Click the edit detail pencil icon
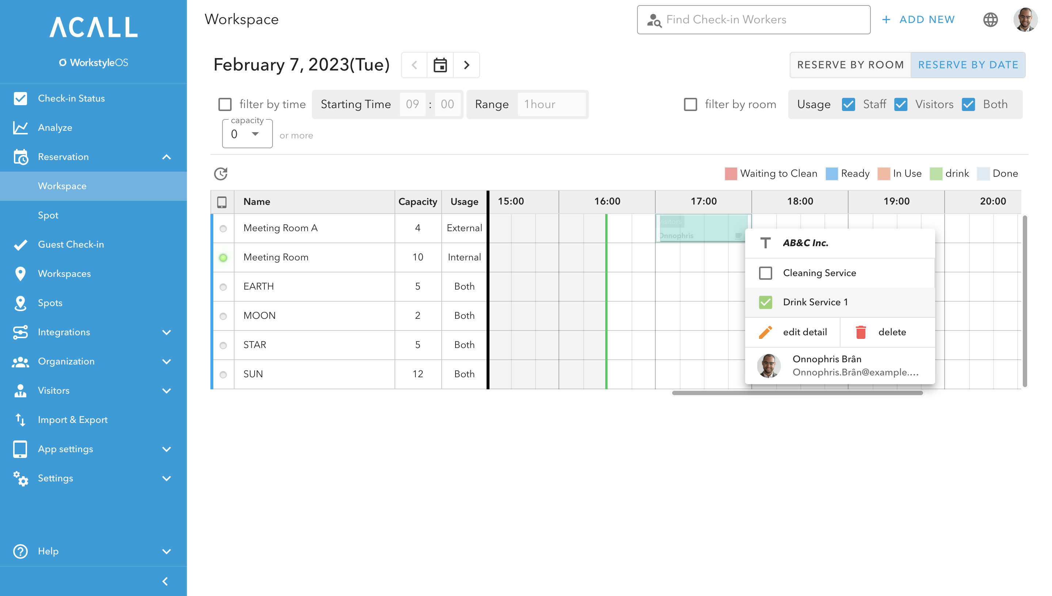The height and width of the screenshot is (596, 1052). (765, 332)
